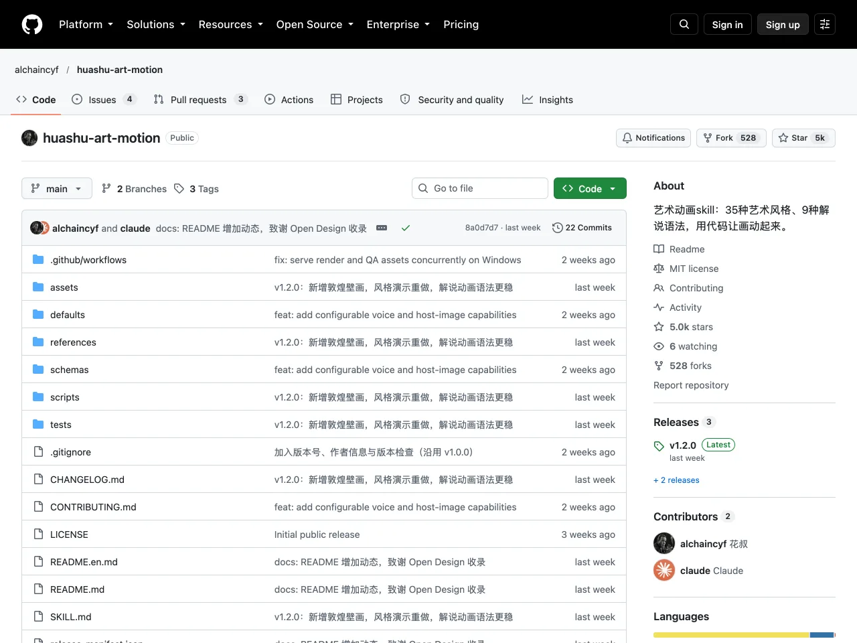Switch to the Issues tab
Screen dimensions: 857x643
[104, 99]
